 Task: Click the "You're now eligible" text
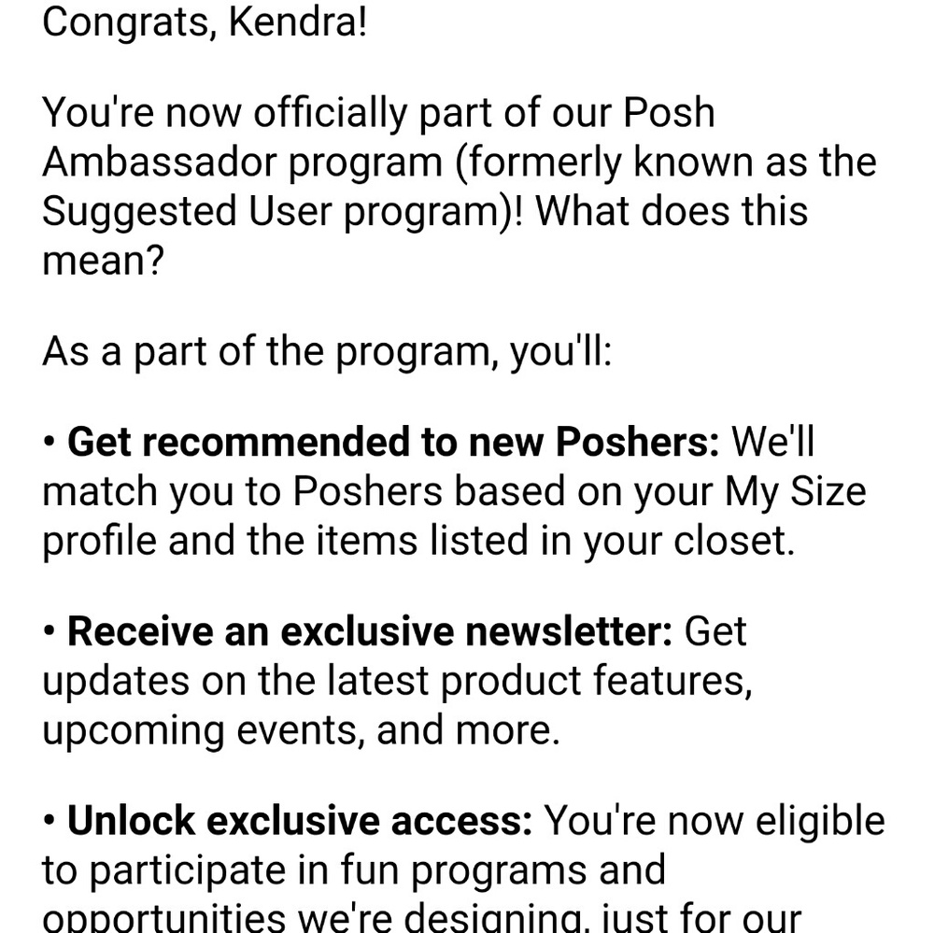[715, 822]
